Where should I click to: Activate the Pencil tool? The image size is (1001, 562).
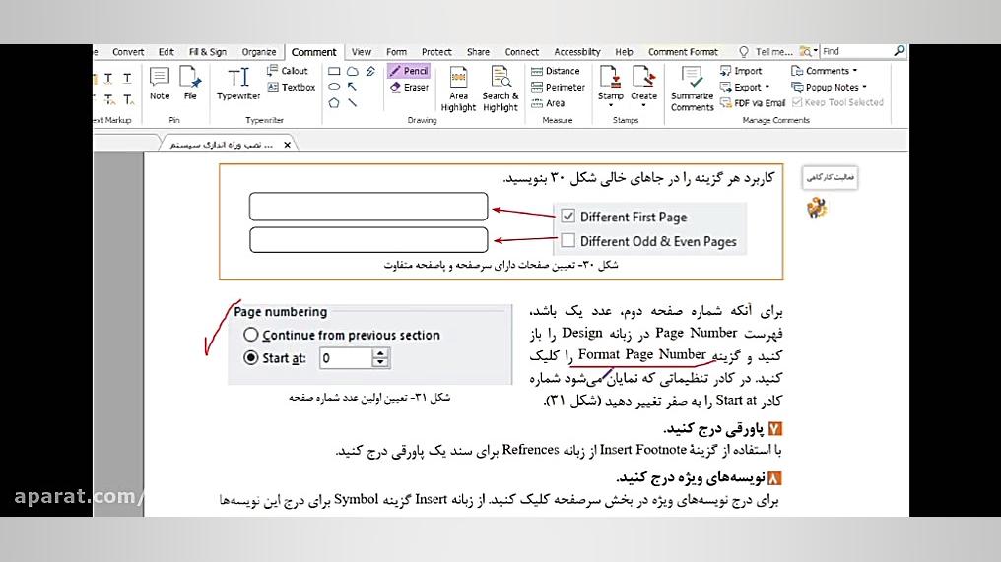coord(409,71)
